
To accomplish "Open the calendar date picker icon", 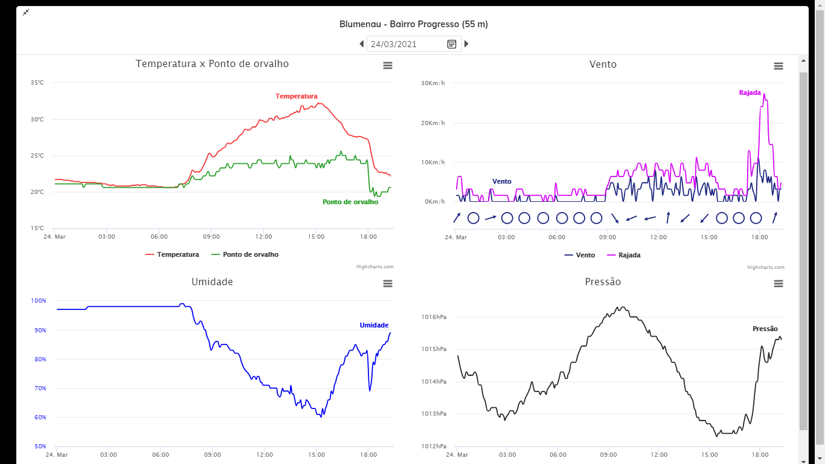I will (452, 44).
